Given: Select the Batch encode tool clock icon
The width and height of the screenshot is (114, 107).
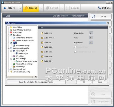Looking at the screenshot, I should (11, 69).
